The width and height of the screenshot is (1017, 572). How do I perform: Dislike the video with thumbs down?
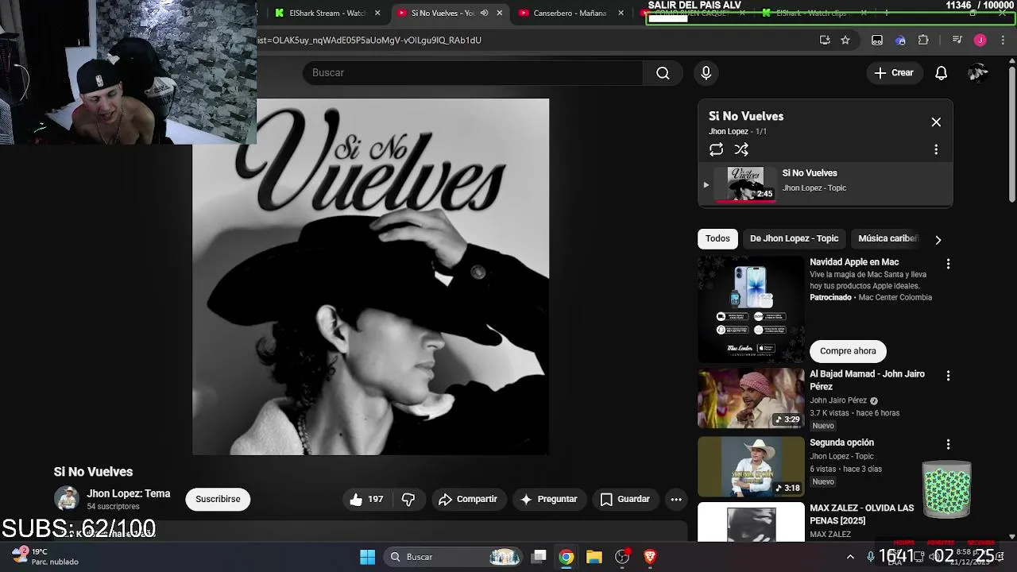[408, 499]
